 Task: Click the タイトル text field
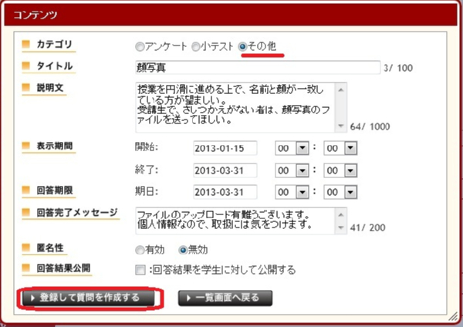click(x=256, y=67)
